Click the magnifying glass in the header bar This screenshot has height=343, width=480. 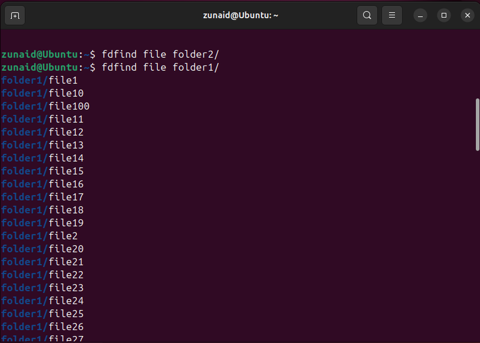[367, 15]
